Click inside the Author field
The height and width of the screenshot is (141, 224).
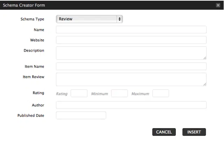pyautogui.click(x=131, y=105)
